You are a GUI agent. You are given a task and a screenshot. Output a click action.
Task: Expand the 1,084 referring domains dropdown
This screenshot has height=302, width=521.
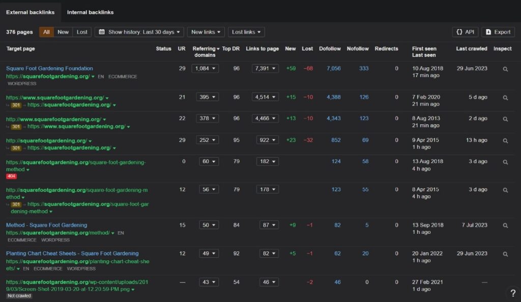pyautogui.click(x=205, y=68)
